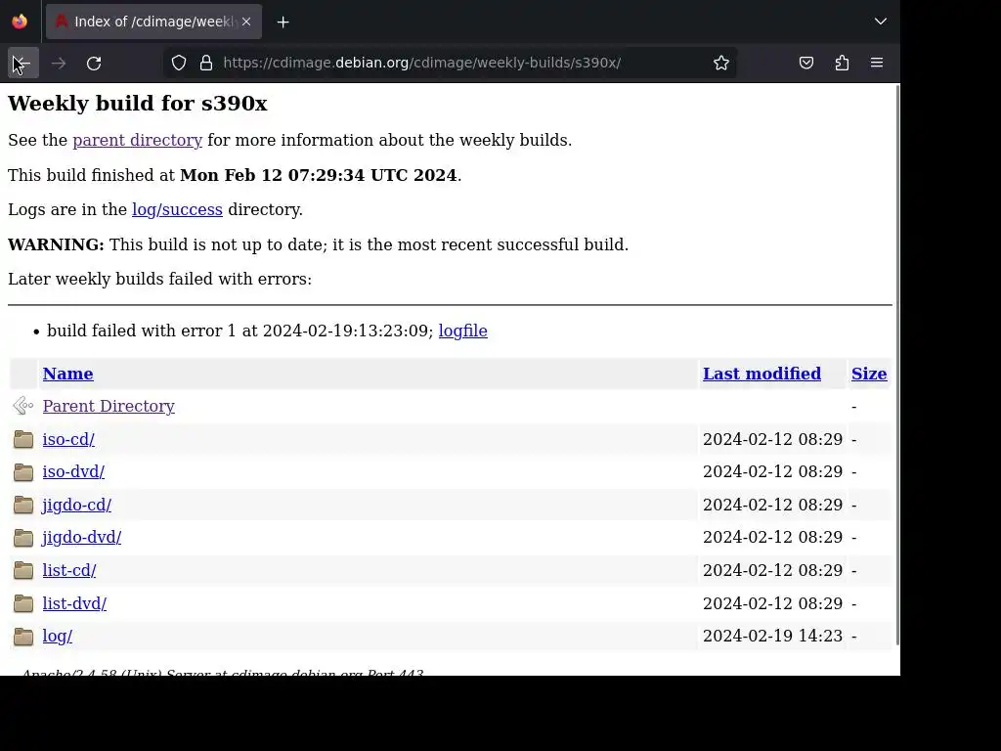Viewport: 1001px width, 751px height.
Task: Select the Index of /cdimage tab
Action: point(146,22)
